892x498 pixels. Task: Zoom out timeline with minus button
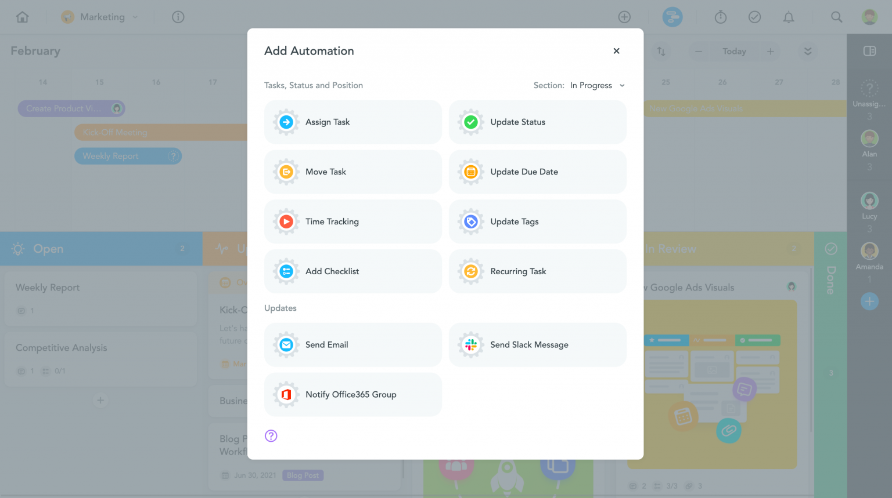[x=699, y=51]
